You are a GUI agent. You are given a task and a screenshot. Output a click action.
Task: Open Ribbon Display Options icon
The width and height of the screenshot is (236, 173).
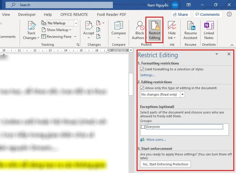(x=189, y=5)
